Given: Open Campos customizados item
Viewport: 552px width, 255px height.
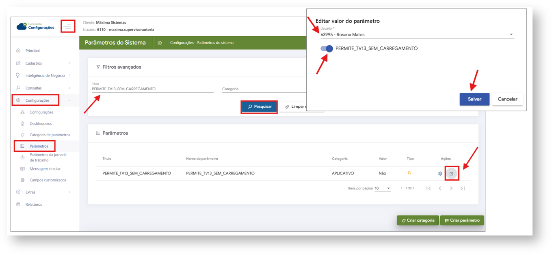Looking at the screenshot, I should (48, 180).
